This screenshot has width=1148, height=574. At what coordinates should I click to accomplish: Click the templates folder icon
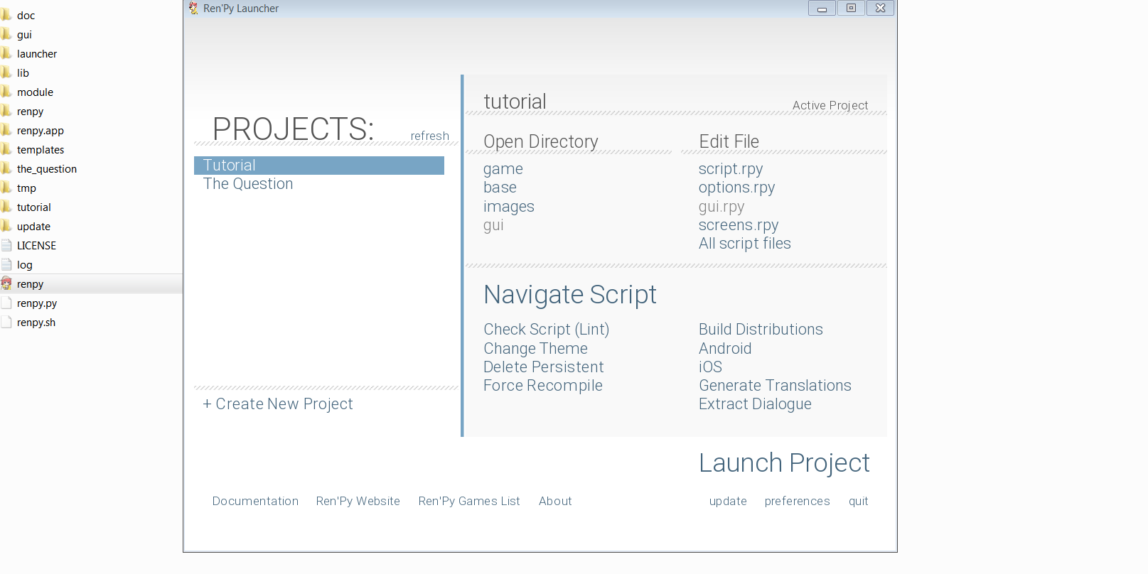coord(6,149)
